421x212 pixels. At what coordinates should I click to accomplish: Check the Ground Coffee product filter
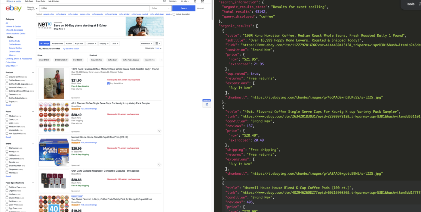(x=7, y=77)
